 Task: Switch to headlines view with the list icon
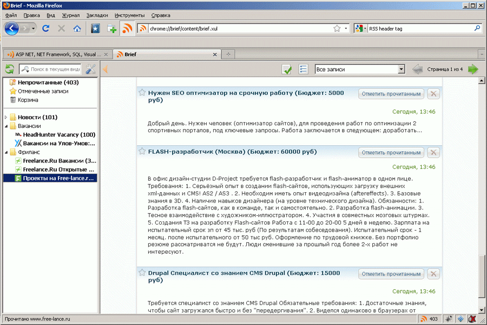coord(303,69)
